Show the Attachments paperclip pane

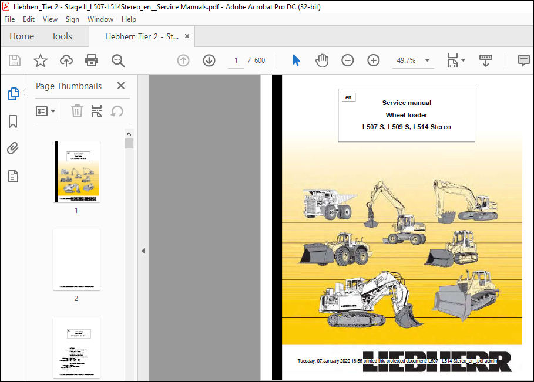point(13,148)
